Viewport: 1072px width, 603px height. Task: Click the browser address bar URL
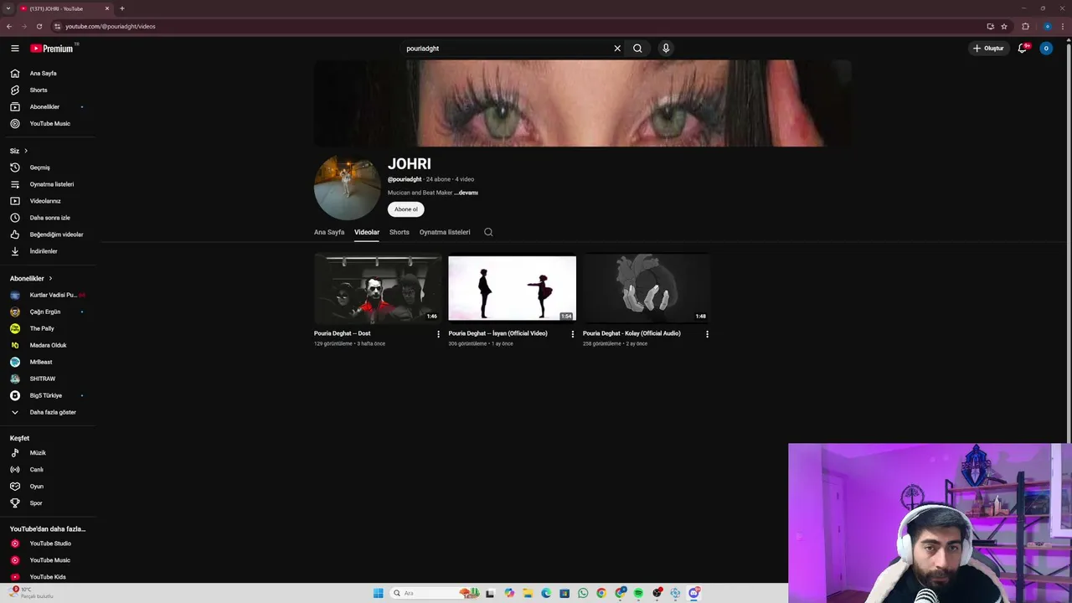[111, 26]
